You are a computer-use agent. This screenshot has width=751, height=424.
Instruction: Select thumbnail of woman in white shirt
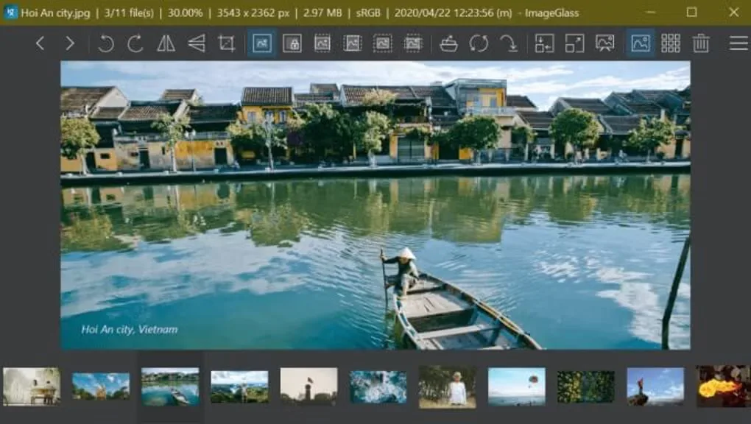pos(448,386)
